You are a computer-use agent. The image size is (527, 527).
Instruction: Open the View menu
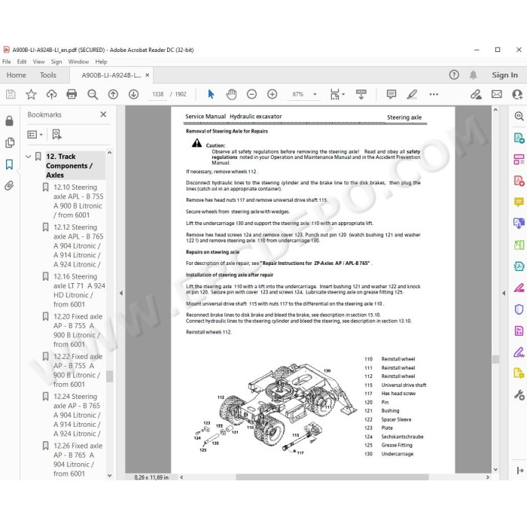(38, 62)
